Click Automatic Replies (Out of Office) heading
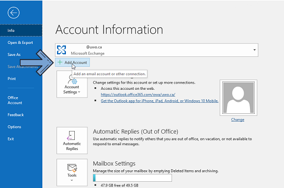This screenshot has width=284, height=188. (135, 132)
